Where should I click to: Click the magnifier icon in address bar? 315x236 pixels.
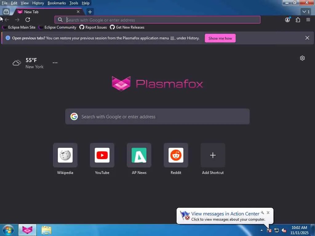[x=60, y=20]
